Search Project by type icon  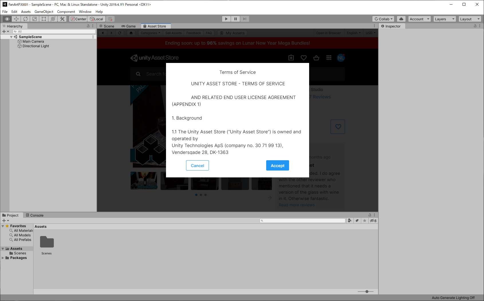click(349, 221)
